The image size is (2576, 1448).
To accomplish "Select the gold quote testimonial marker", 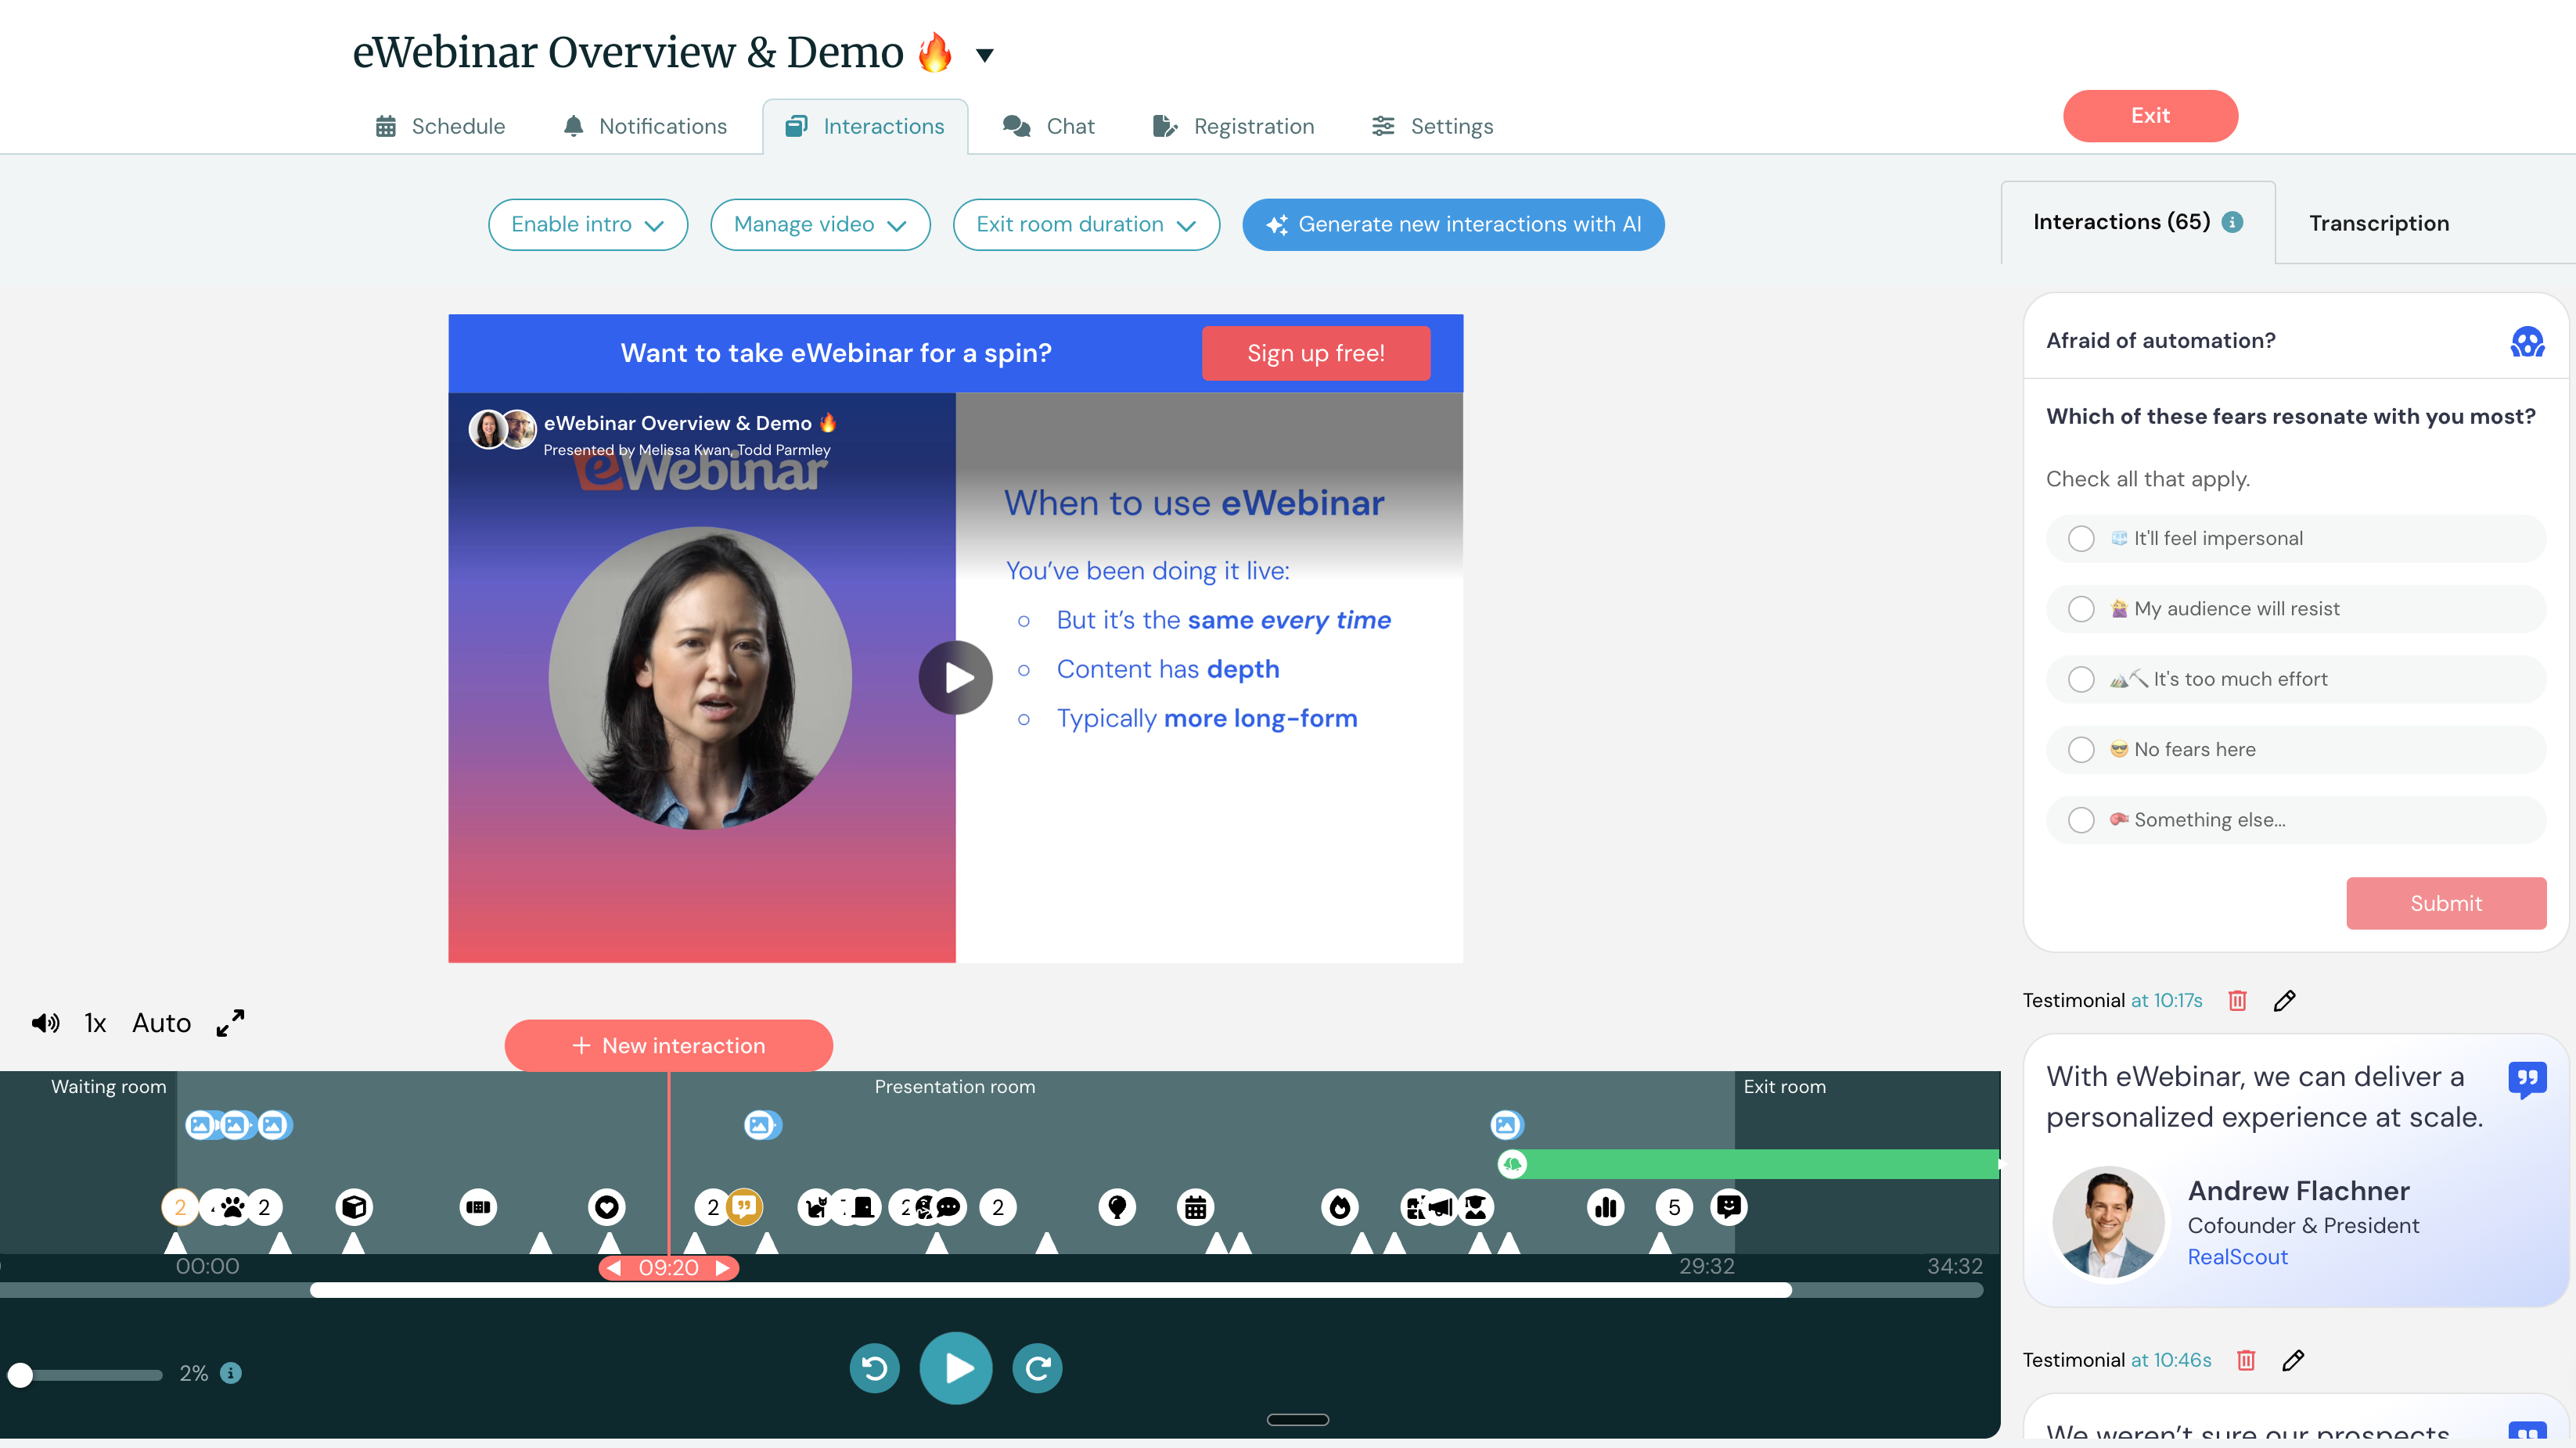I will (x=744, y=1206).
